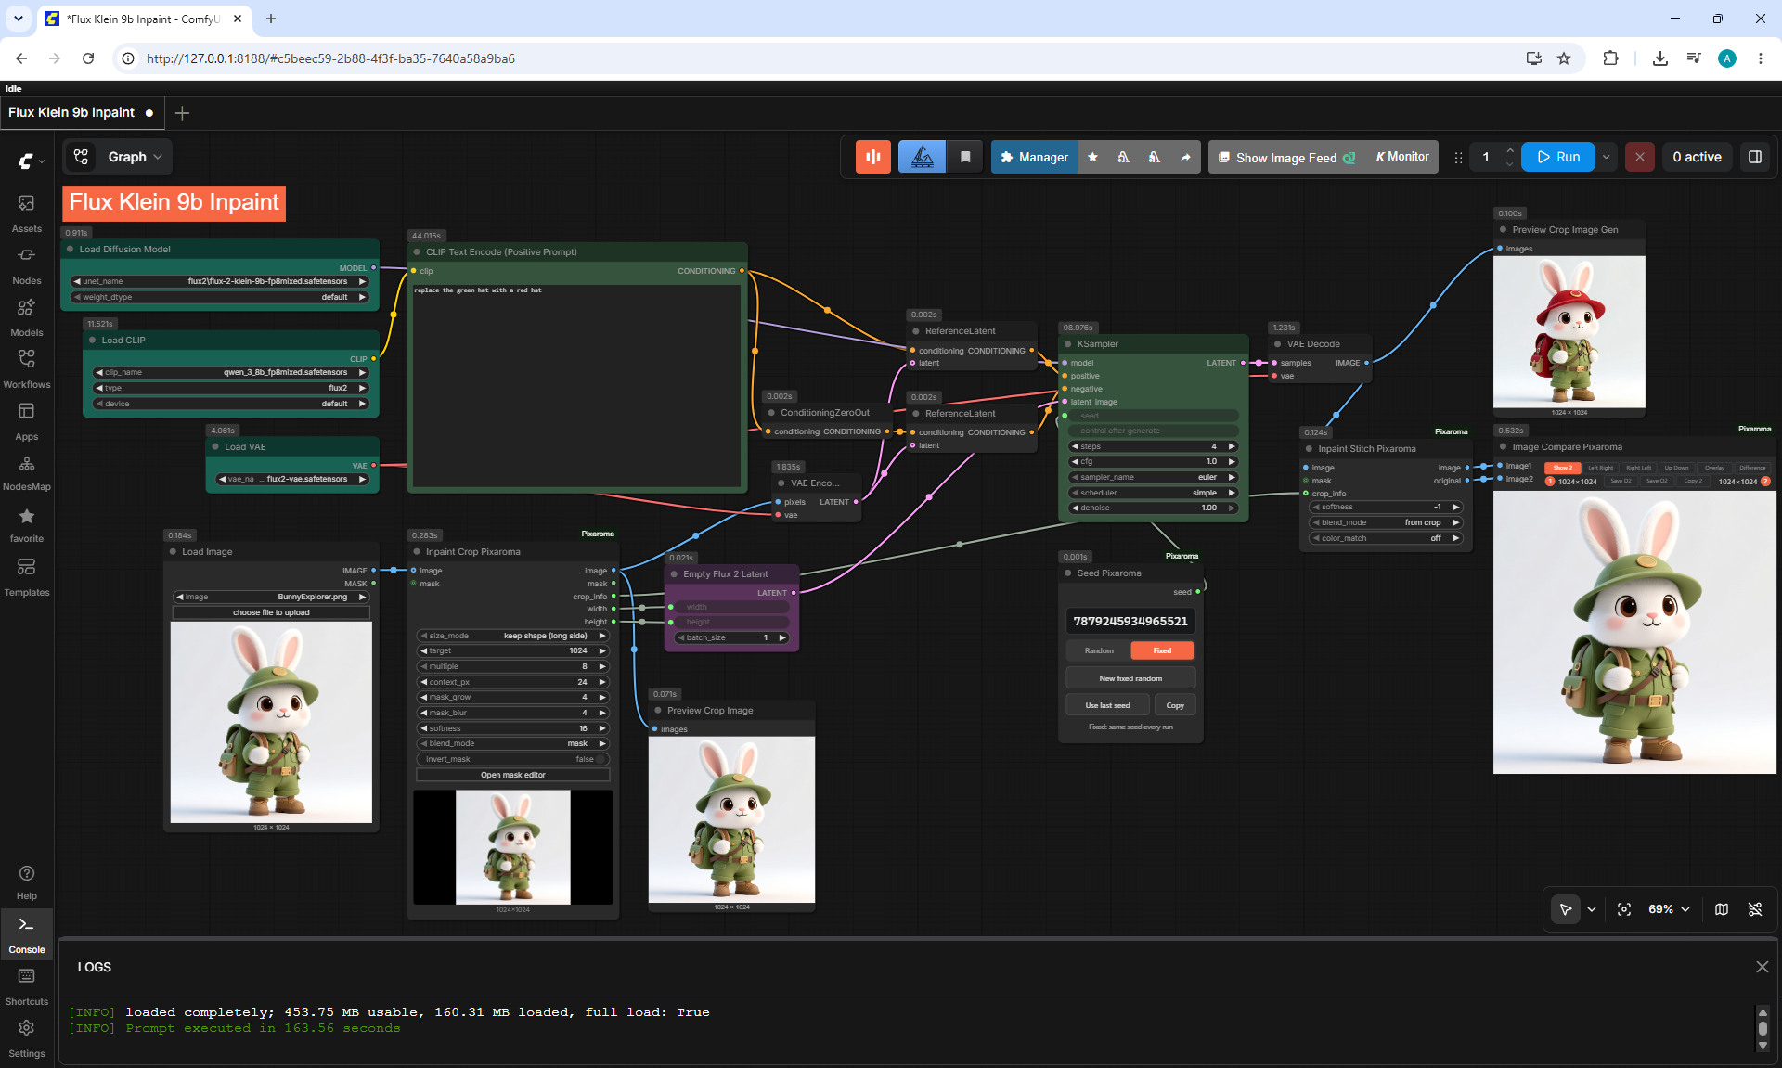This screenshot has height=1068, width=1782.
Task: Open the Help sidebar item
Action: click(27, 882)
